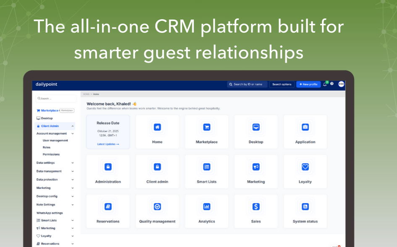
Task: Open the Marketplace cart tile icon
Action: [x=207, y=127]
